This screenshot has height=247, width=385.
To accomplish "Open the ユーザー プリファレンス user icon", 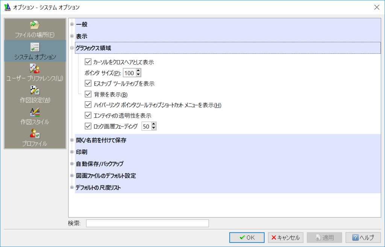I will pos(35,69).
